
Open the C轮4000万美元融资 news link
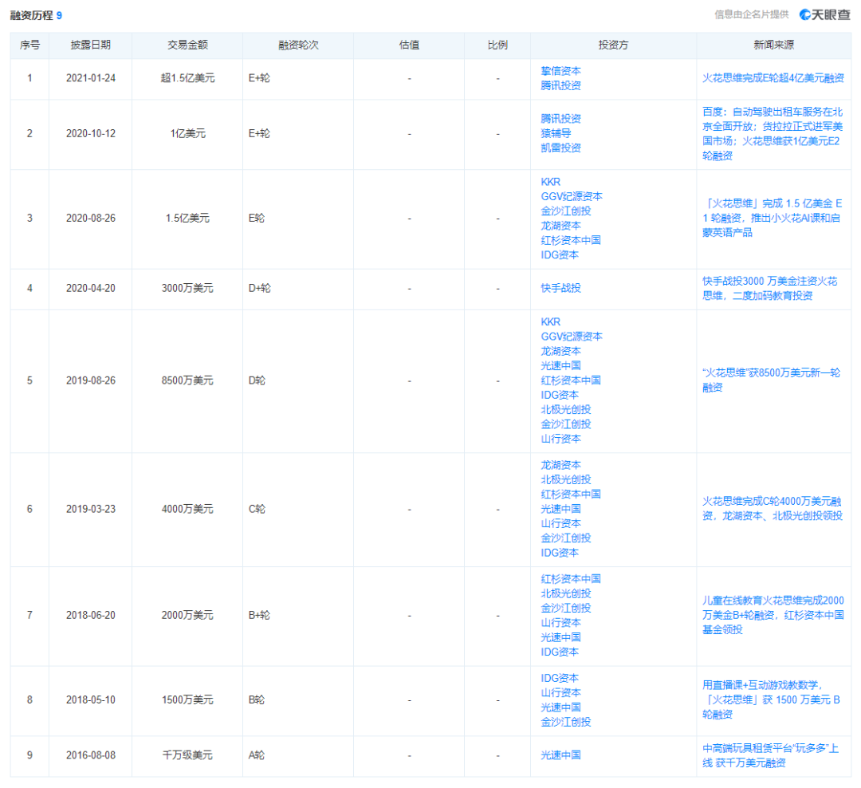[x=773, y=508]
